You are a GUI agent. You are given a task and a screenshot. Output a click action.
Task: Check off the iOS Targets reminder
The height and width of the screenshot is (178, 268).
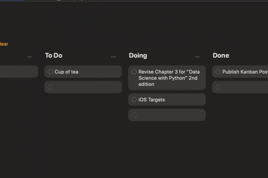pos(134,100)
